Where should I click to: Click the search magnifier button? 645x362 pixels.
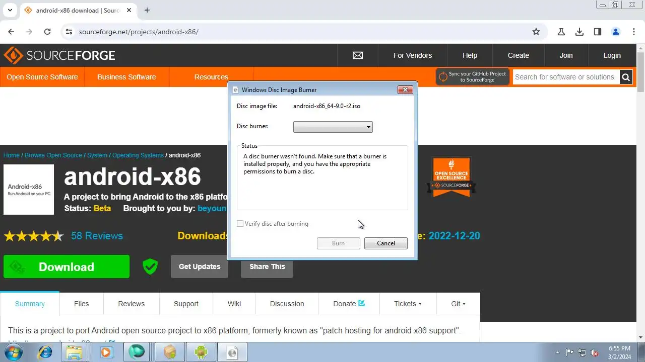click(x=626, y=77)
